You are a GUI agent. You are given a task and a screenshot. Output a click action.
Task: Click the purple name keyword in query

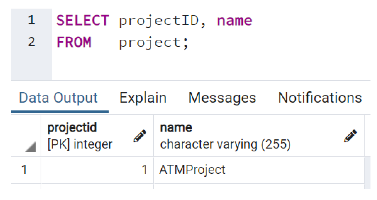point(234,20)
